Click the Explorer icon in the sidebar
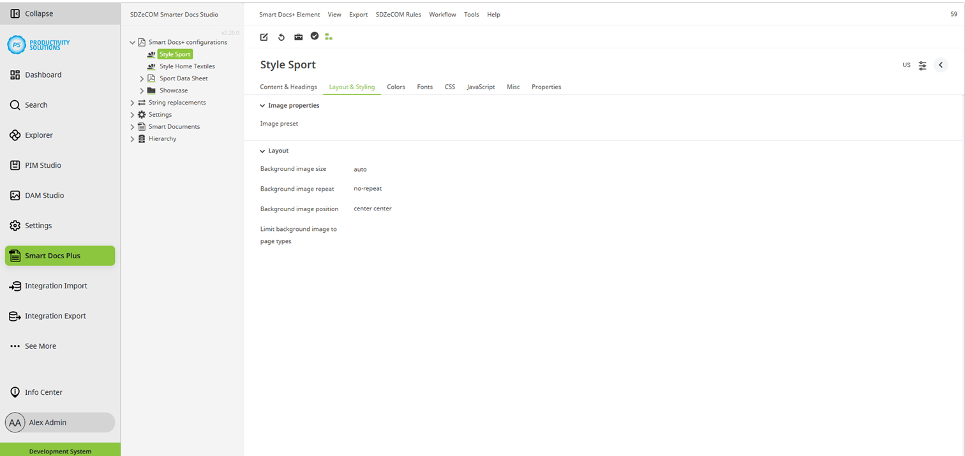This screenshot has height=456, width=965. click(15, 135)
